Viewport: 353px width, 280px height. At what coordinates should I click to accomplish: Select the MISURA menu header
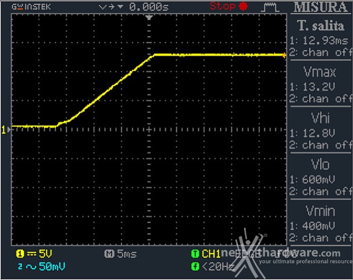320,7
